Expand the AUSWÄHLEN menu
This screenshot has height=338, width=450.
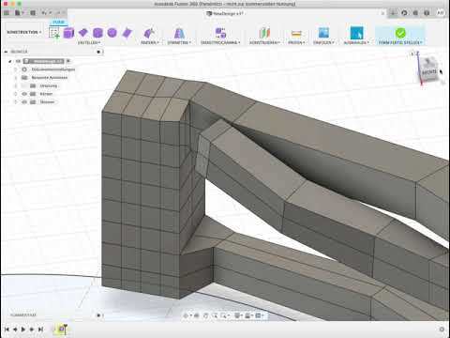click(356, 42)
